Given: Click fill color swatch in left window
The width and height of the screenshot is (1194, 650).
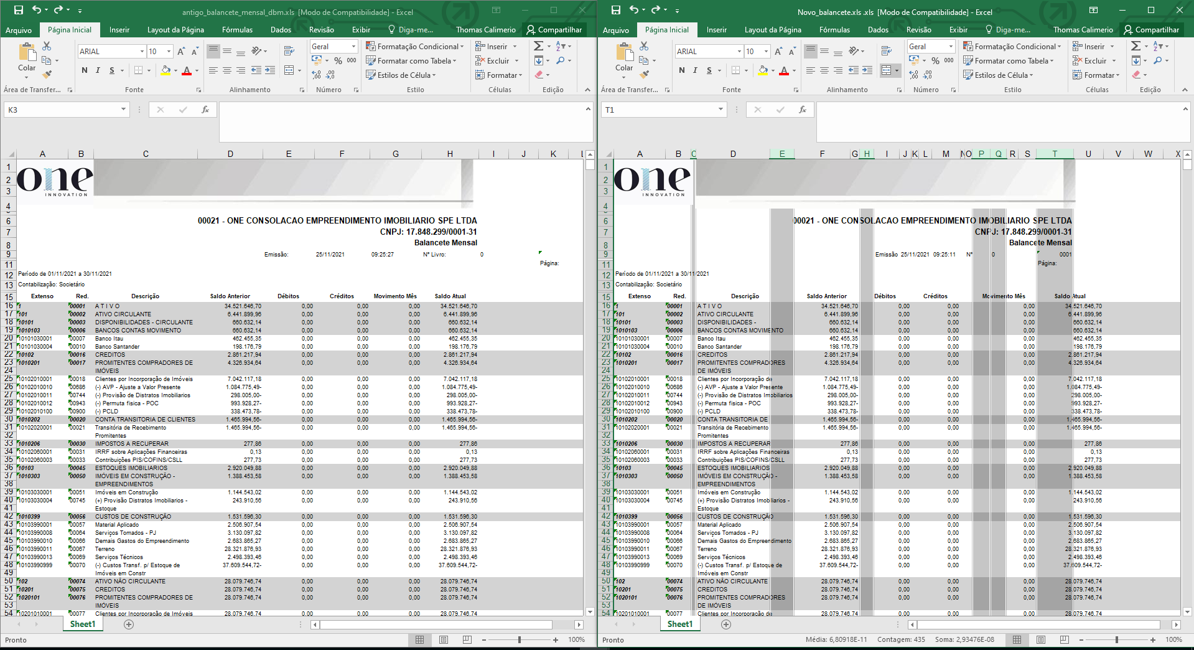Looking at the screenshot, I should coord(166,70).
